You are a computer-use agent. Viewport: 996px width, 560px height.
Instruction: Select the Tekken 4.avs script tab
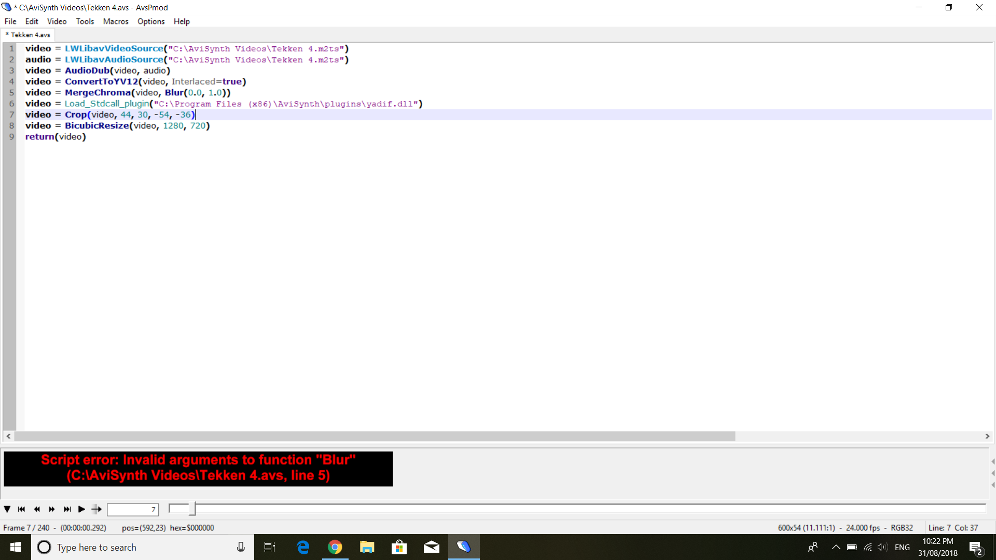(x=29, y=35)
